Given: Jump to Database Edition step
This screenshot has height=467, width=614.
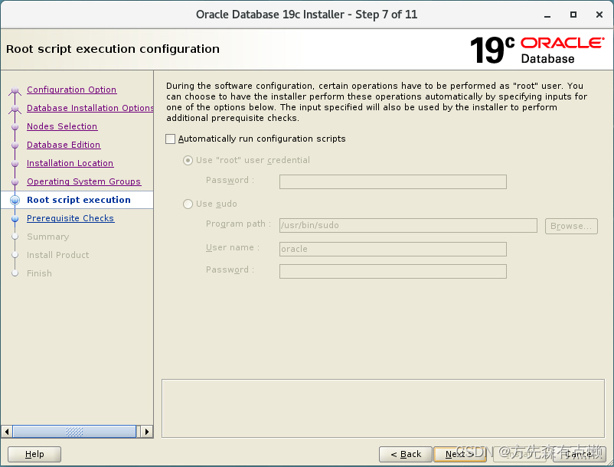Looking at the screenshot, I should pyautogui.click(x=64, y=145).
